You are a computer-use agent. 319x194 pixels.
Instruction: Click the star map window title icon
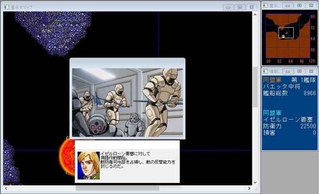pyautogui.click(x=6, y=7)
